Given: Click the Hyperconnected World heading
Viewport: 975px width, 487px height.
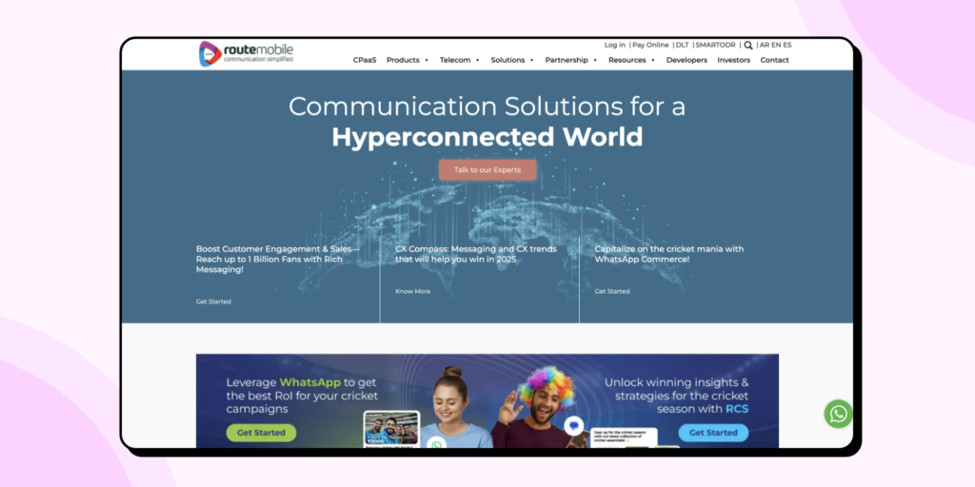Looking at the screenshot, I should [x=487, y=137].
